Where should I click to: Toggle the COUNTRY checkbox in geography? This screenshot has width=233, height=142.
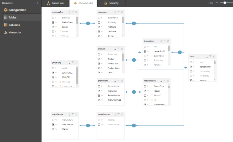(x=53, y=77)
